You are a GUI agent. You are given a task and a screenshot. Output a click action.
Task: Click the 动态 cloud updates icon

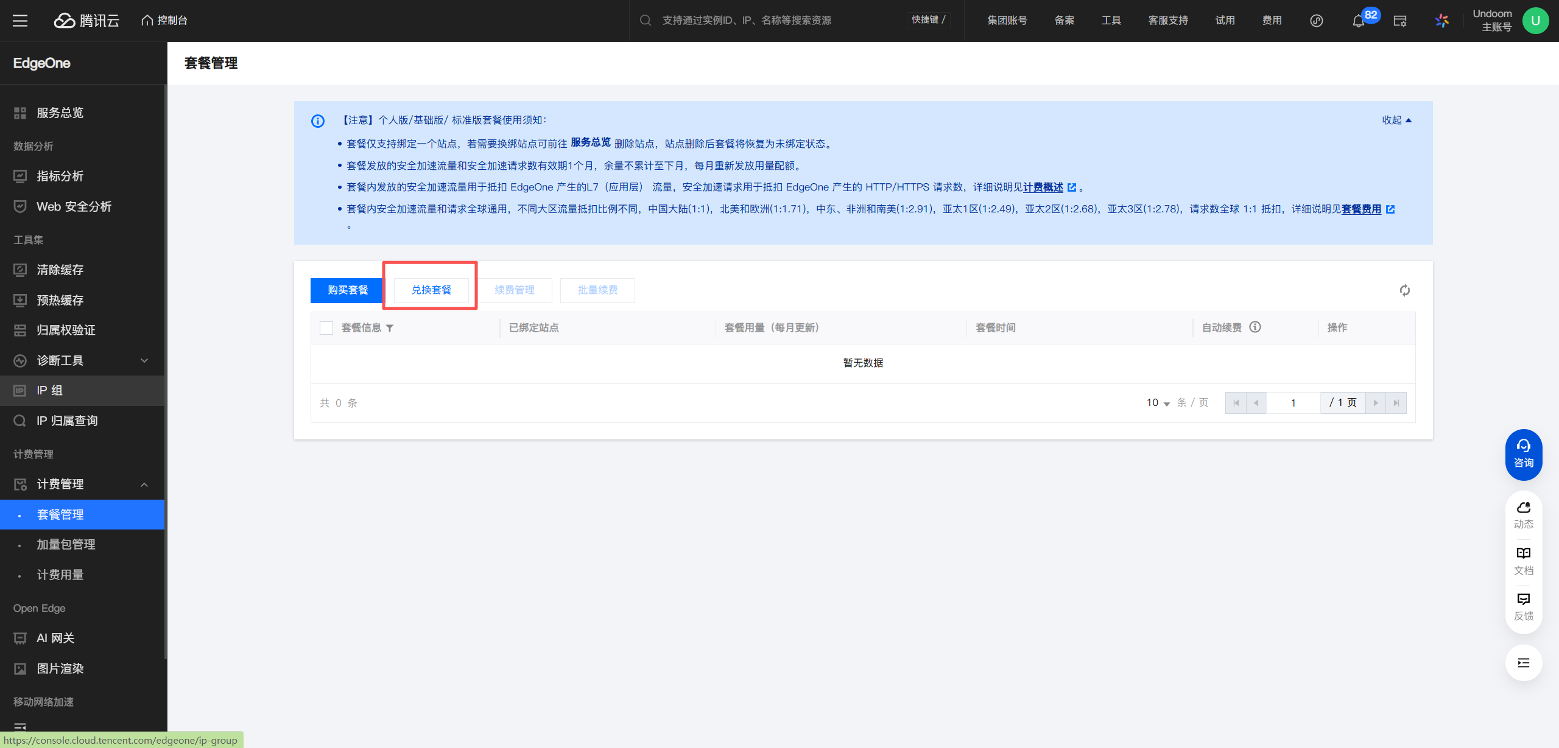(x=1524, y=514)
